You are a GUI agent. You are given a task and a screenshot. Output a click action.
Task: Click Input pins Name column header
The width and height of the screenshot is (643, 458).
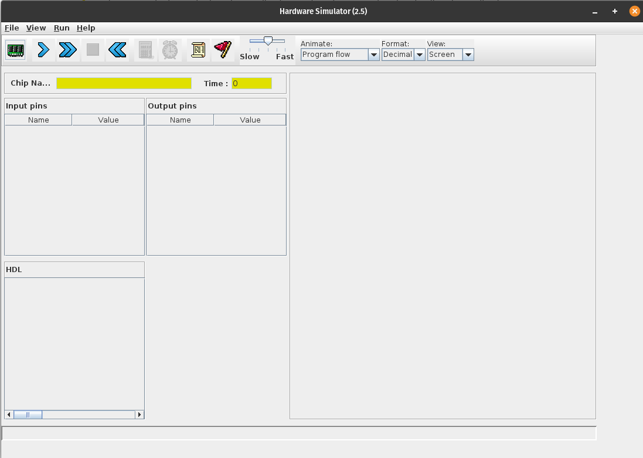(x=39, y=120)
